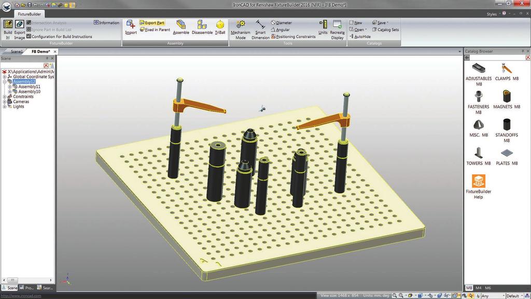Open the PLATES M8 catalog
Viewport: 531px width, 299px height.
coord(507,156)
